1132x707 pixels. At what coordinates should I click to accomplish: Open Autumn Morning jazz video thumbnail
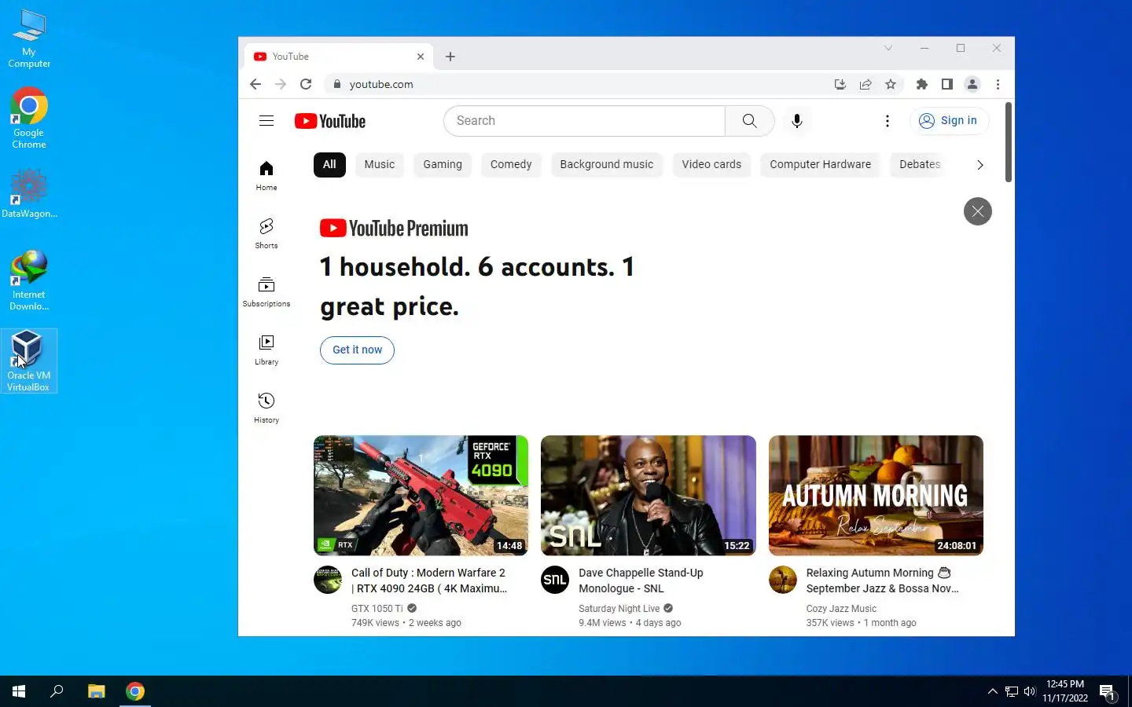click(876, 496)
